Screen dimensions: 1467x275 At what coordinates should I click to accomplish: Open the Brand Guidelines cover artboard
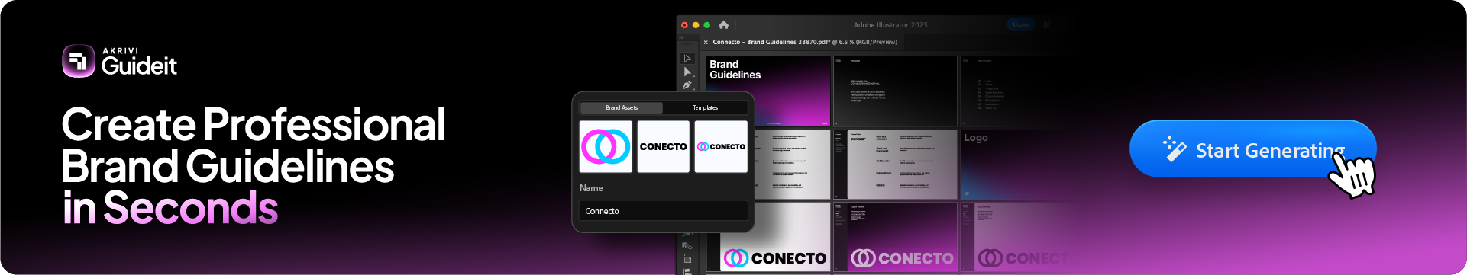pos(767,91)
